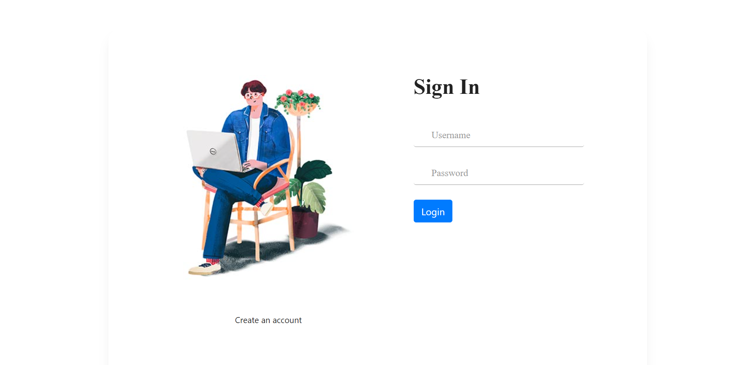Image resolution: width=754 pixels, height=365 pixels.
Task: Select the man's round glasses
Action: coord(253,95)
